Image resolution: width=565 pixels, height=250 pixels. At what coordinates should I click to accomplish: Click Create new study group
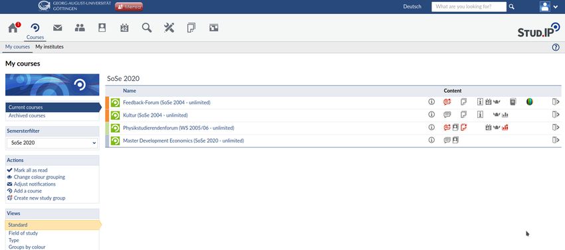[40, 198]
